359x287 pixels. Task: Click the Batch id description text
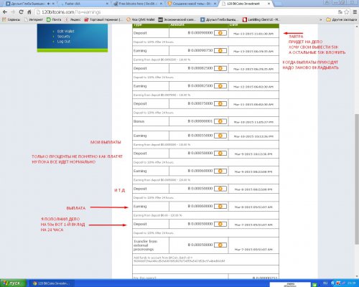point(179,259)
